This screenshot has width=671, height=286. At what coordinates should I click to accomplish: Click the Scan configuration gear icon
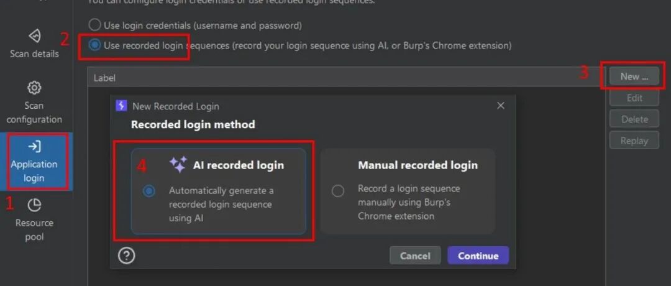[35, 88]
